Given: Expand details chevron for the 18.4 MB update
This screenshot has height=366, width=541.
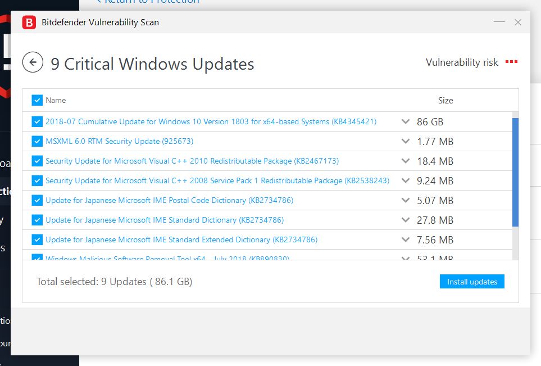Looking at the screenshot, I should coord(406,161).
